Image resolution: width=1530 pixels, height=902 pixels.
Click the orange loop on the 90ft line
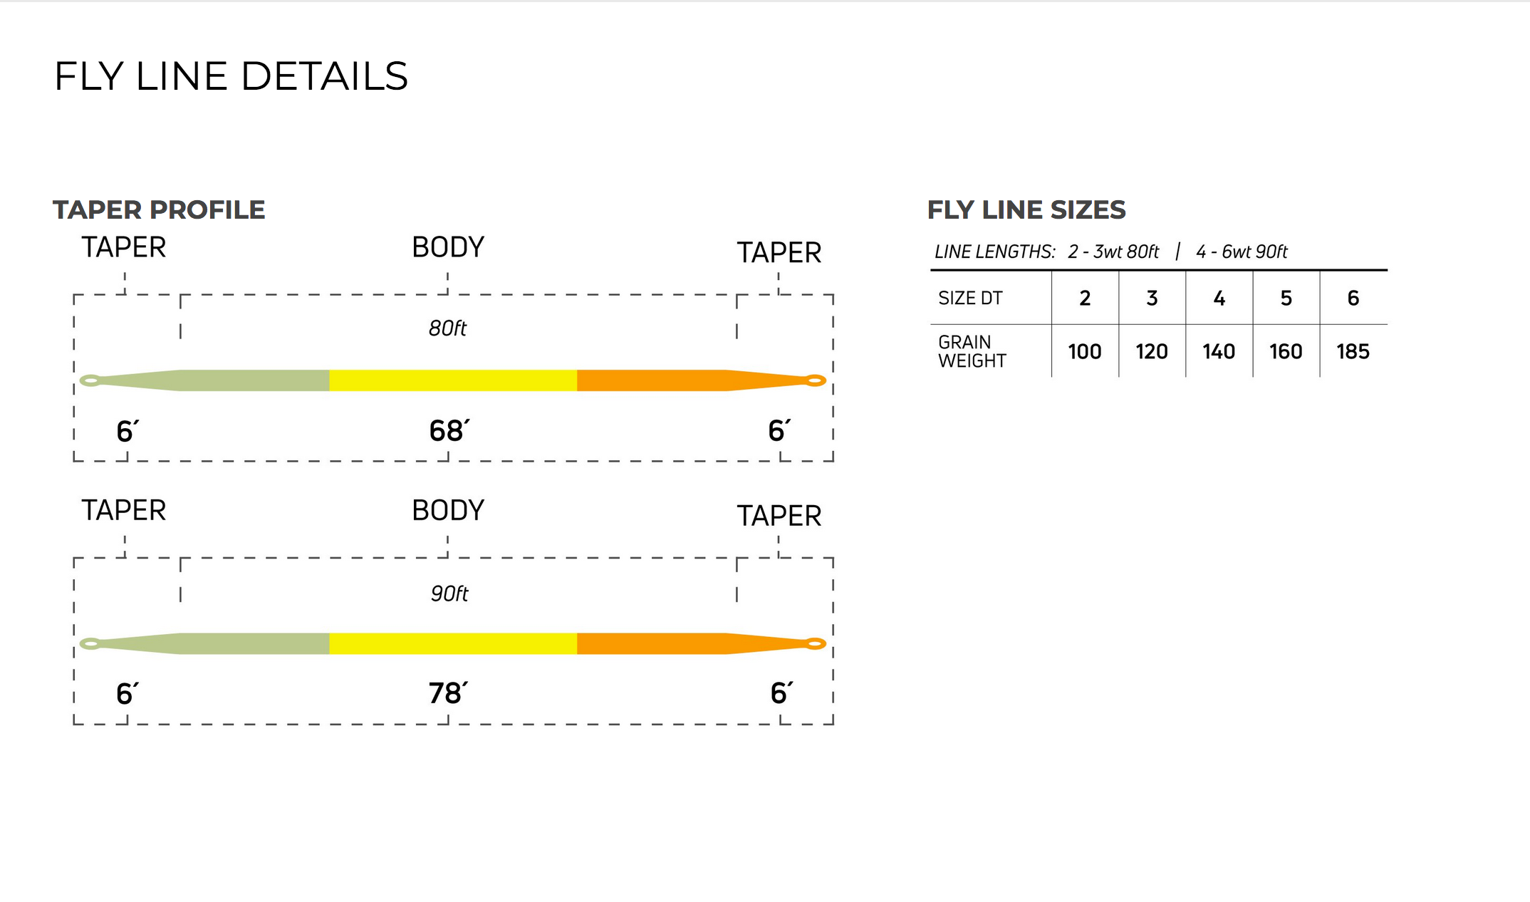coord(816,644)
